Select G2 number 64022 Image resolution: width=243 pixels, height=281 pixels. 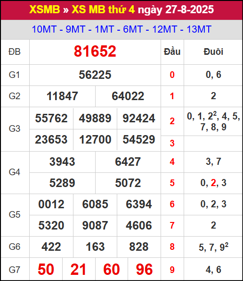[128, 96]
